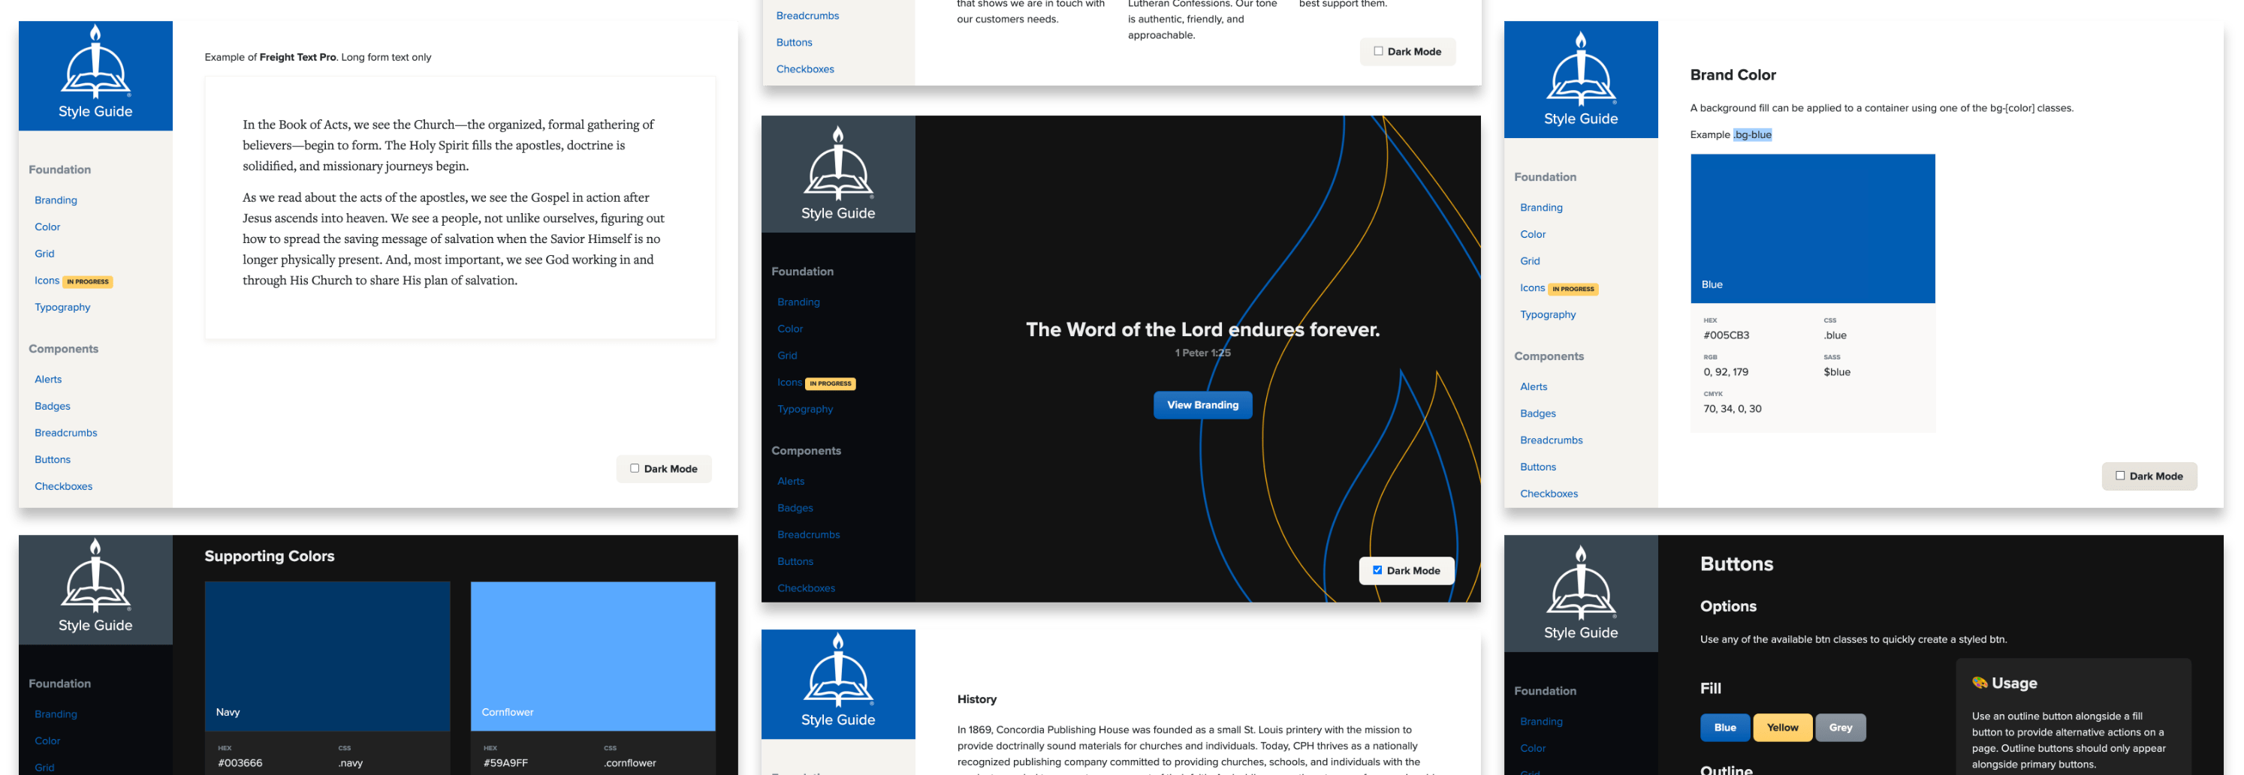Open Checkboxes in the Freight Text Pro sidebar

(x=64, y=486)
